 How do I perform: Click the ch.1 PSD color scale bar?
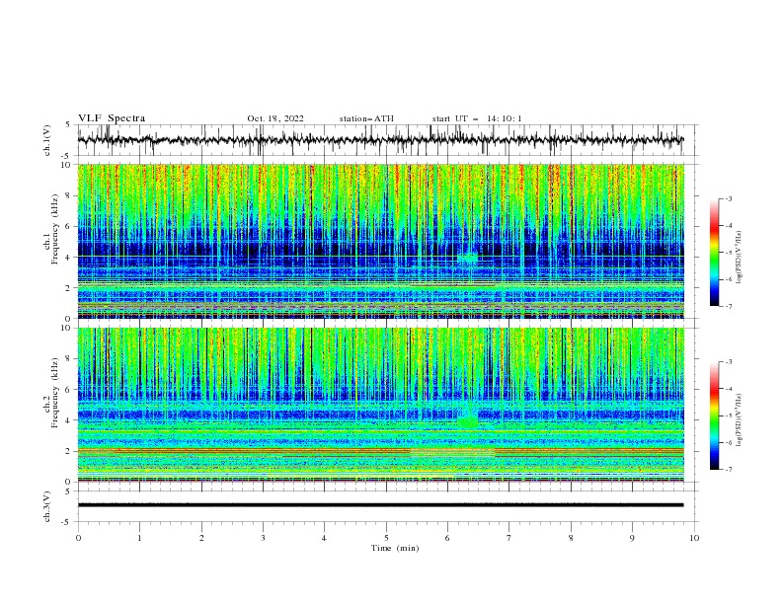click(715, 252)
